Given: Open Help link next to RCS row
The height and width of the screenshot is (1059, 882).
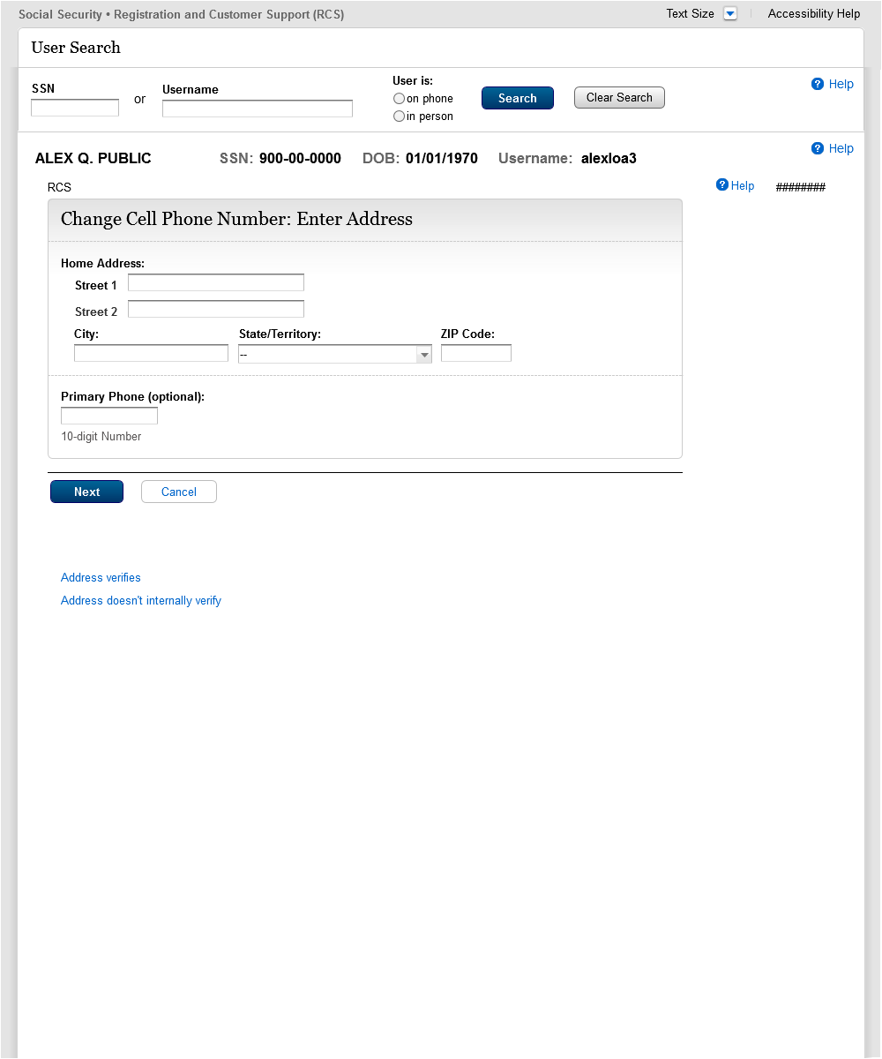Looking at the screenshot, I should pos(736,185).
